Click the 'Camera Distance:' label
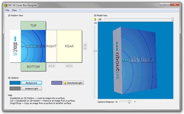 tap(106, 102)
